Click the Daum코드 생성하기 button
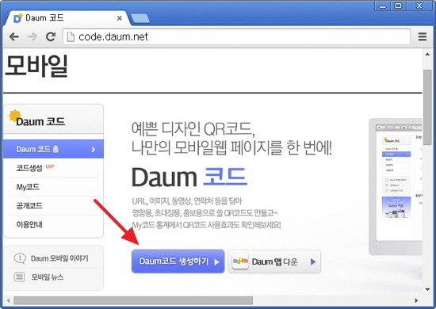The width and height of the screenshot is (436, 309). [178, 261]
